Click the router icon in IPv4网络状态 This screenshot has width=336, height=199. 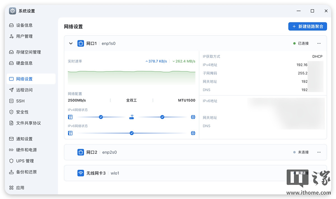tap(132, 117)
